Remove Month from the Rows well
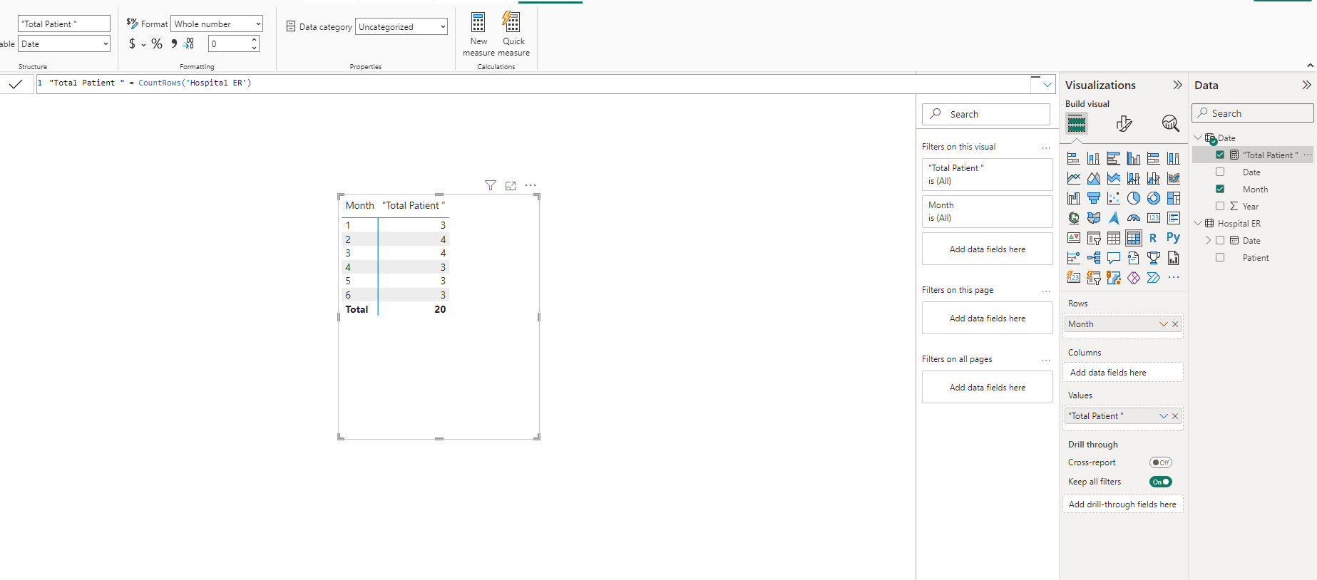The height and width of the screenshot is (580, 1317). pyautogui.click(x=1176, y=324)
